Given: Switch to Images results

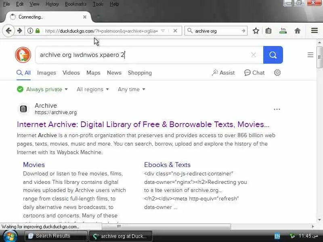Looking at the screenshot, I should pos(46,73).
